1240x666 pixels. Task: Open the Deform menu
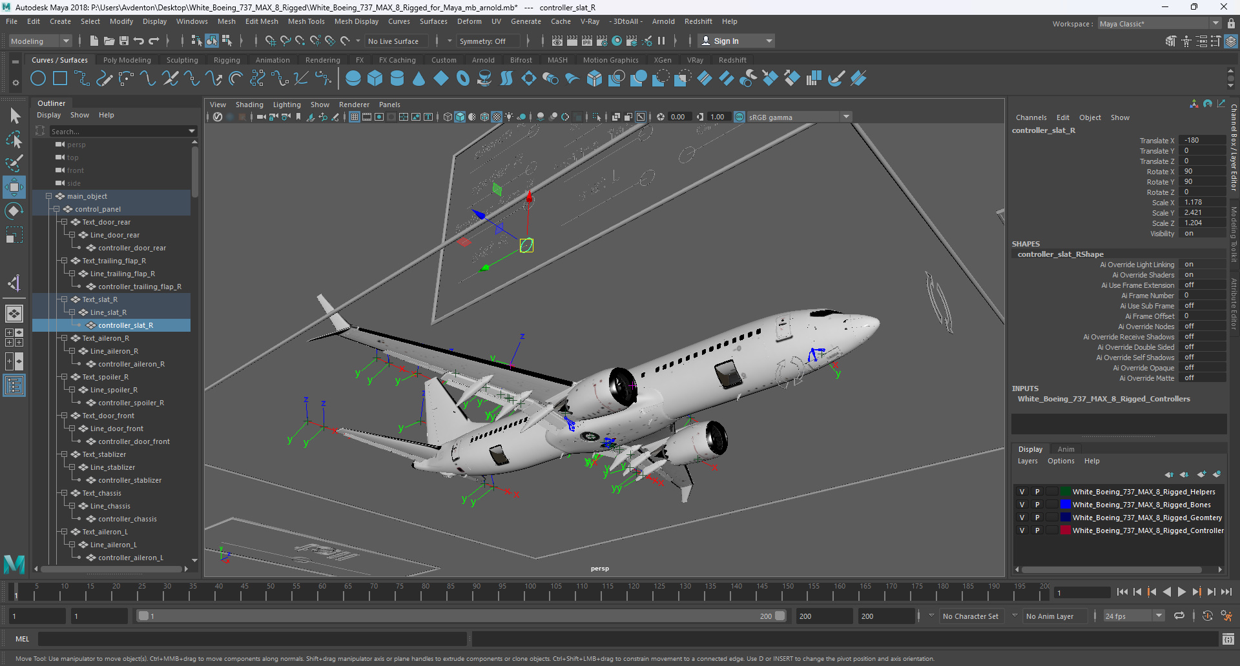tap(470, 21)
